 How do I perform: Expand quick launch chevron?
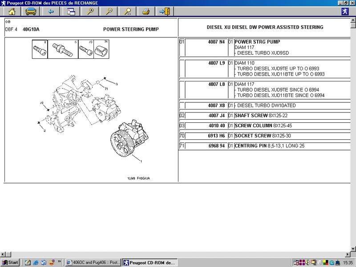pos(59,262)
